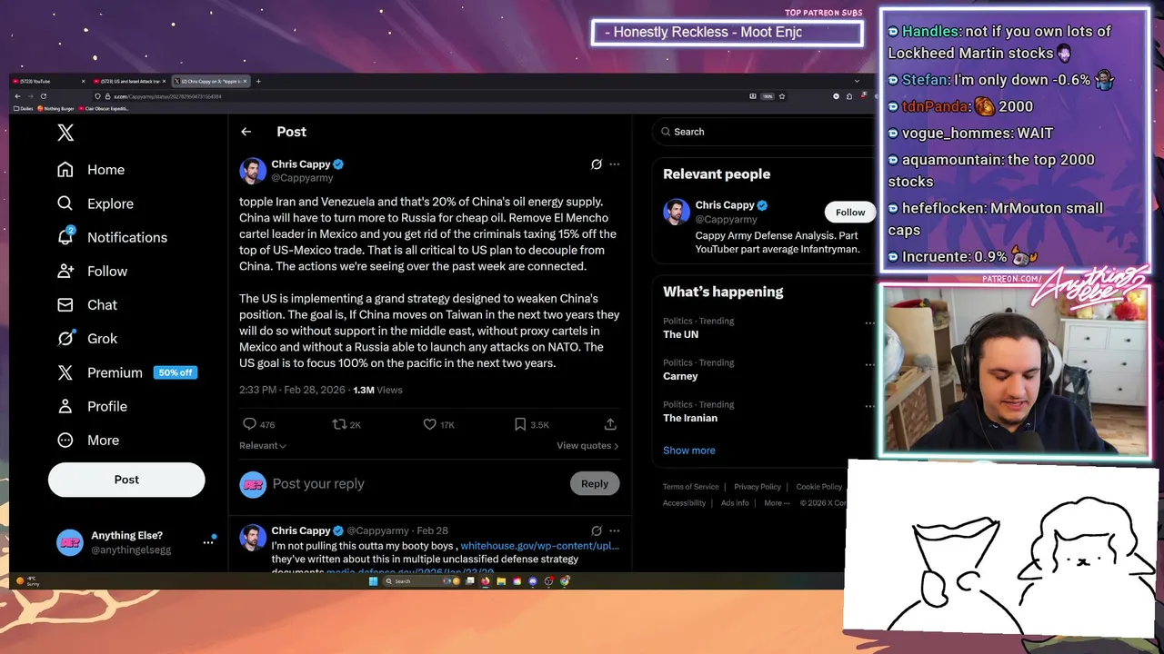Open the Dailies bookmarks folder

click(24, 109)
